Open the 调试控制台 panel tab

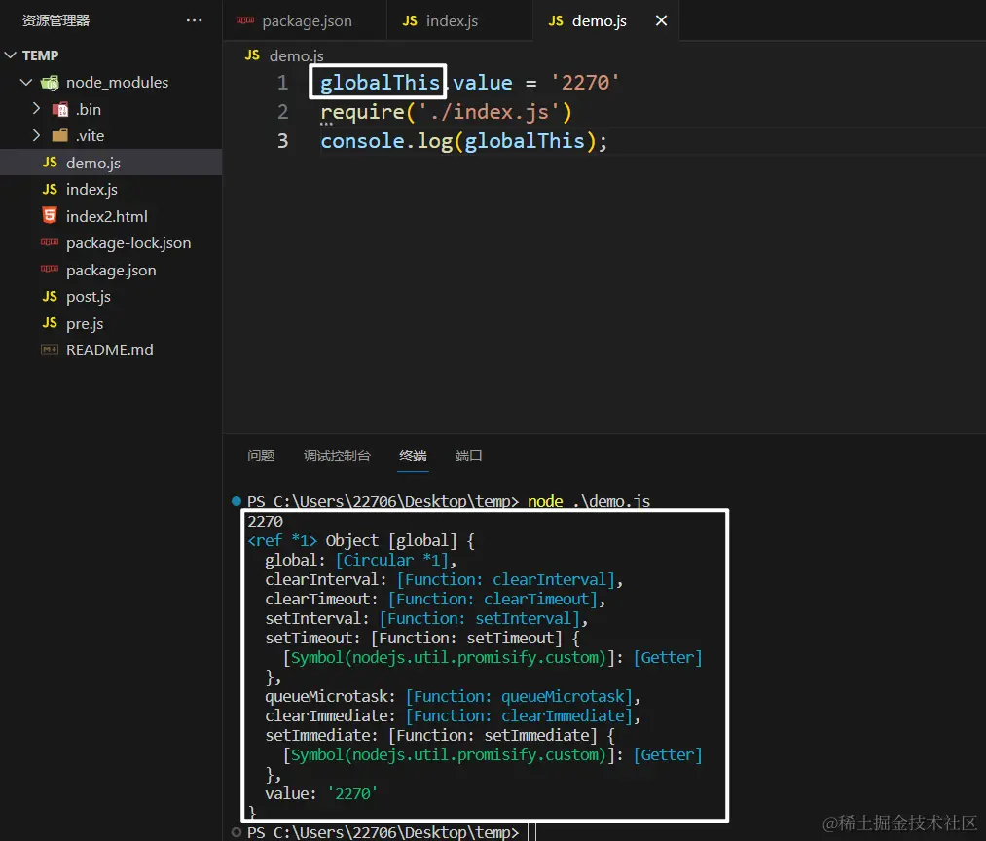[x=337, y=456]
